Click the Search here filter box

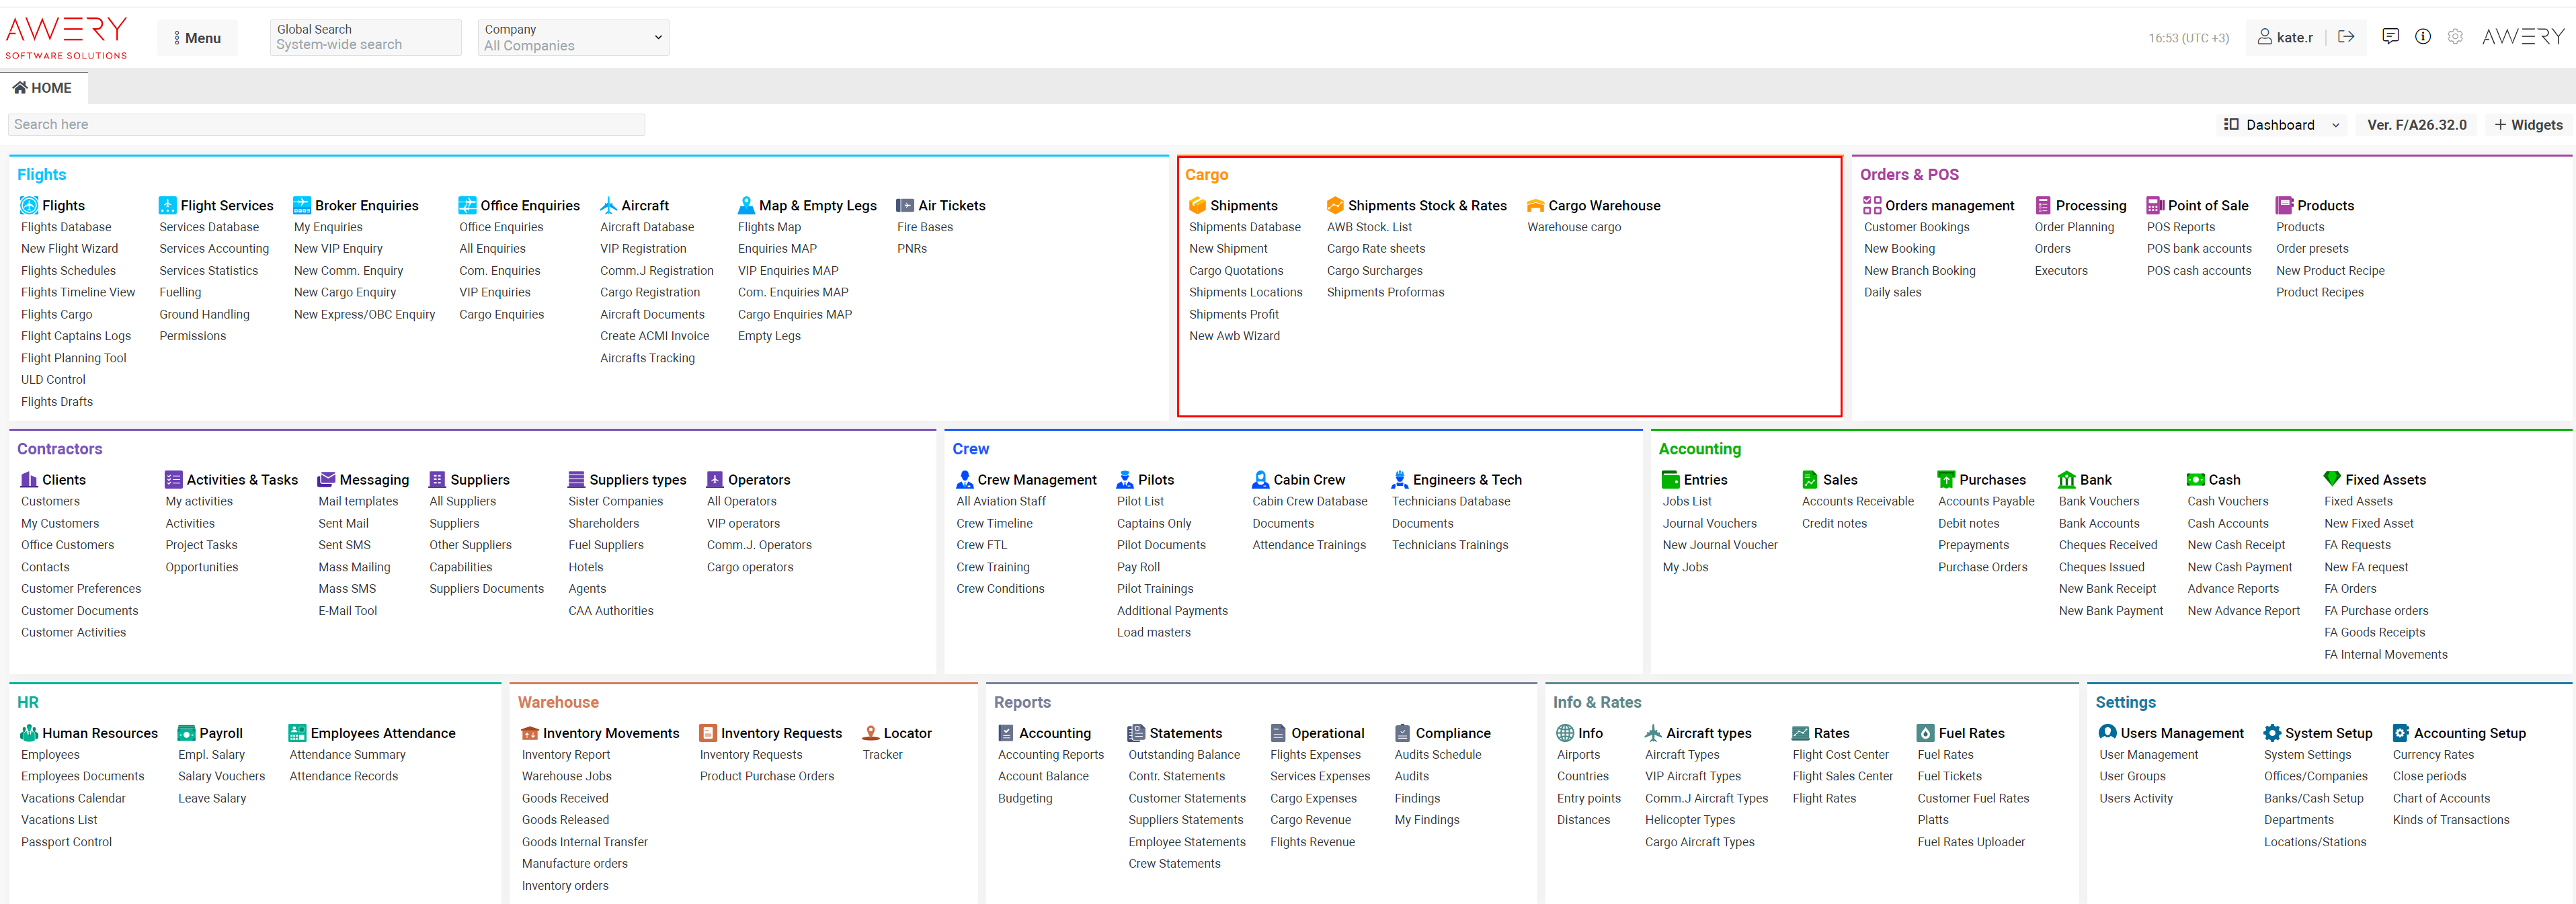pos(326,125)
